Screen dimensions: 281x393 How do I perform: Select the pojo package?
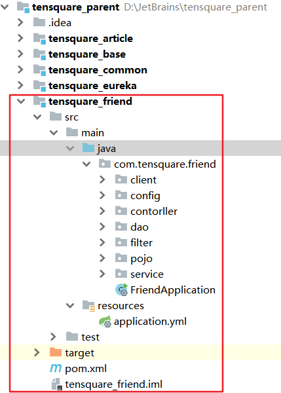pos(141,259)
